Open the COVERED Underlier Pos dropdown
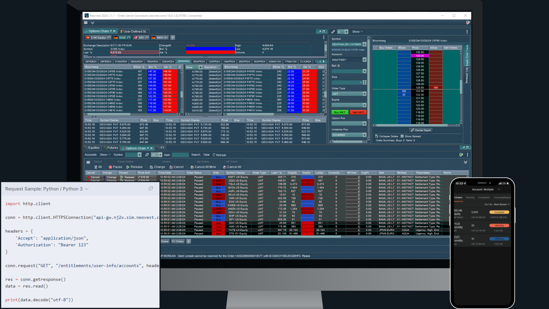Image resolution: width=549 pixels, height=309 pixels. tap(364, 135)
